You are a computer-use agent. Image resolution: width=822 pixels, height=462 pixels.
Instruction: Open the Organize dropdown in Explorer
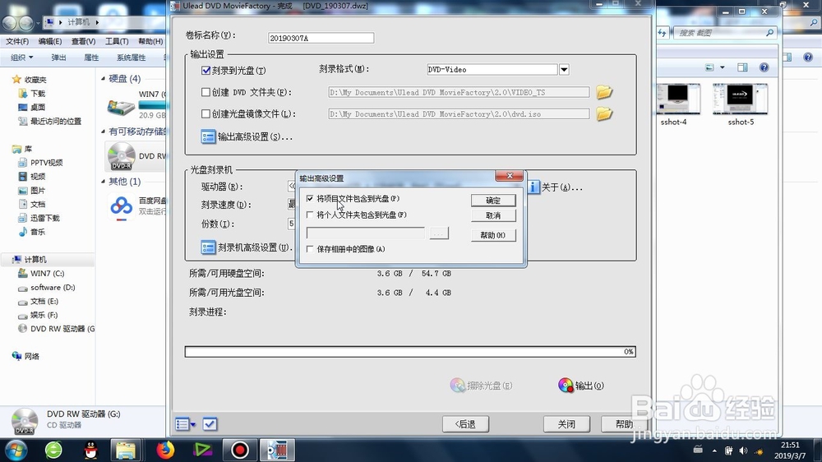[21, 58]
